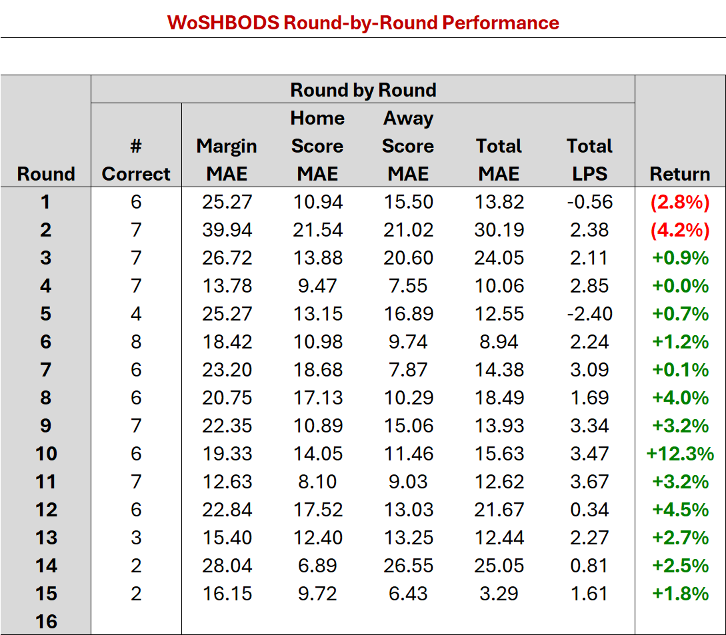This screenshot has height=635, width=726.
Task: Select Round 15 return +1.8%
Action: point(680,594)
